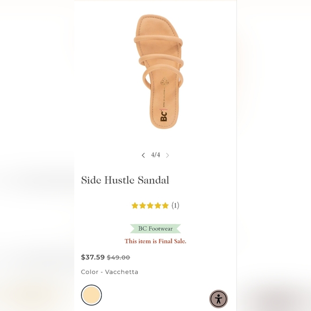This screenshot has width=311, height=311.
Task: Open the accessibility options widget
Action: pos(218,299)
